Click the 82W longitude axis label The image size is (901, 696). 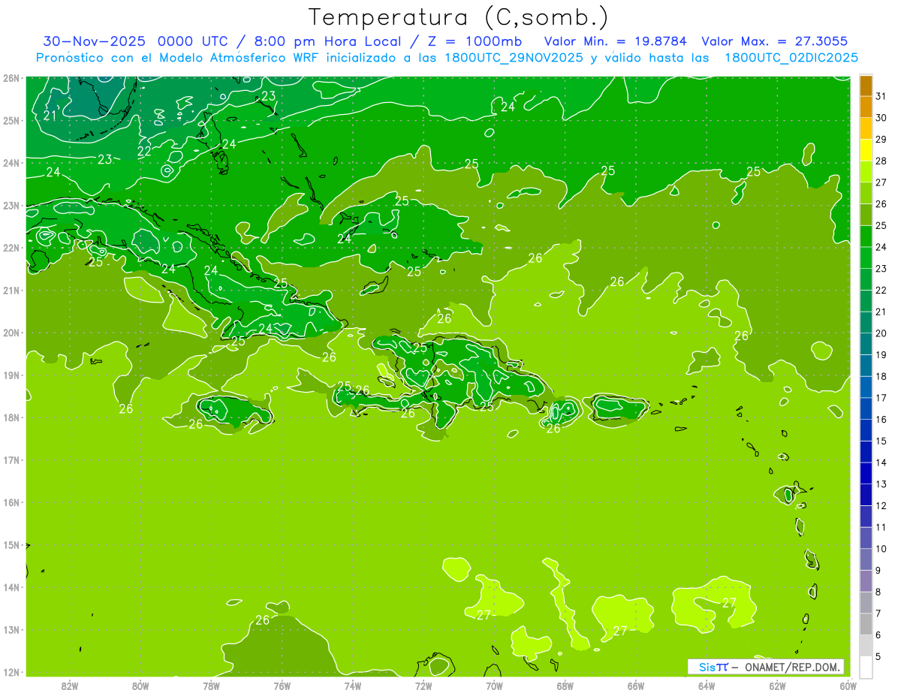[69, 685]
